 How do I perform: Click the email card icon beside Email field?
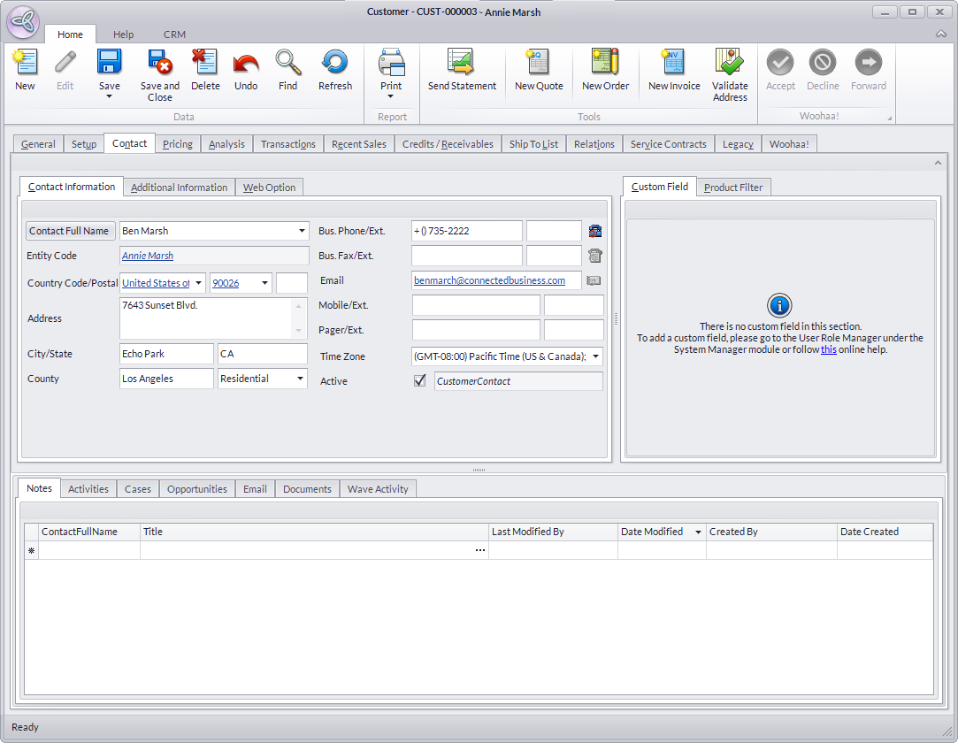(x=594, y=280)
